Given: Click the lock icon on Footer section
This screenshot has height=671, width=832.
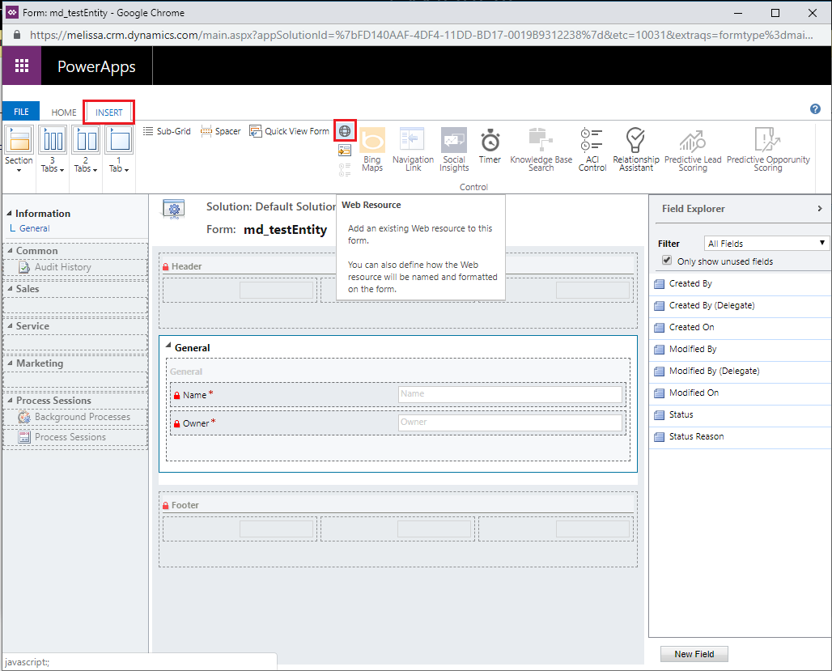Looking at the screenshot, I should coord(166,505).
